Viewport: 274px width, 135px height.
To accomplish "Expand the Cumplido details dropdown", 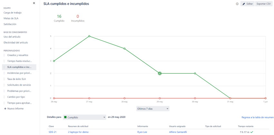I will (x=84, y=117).
